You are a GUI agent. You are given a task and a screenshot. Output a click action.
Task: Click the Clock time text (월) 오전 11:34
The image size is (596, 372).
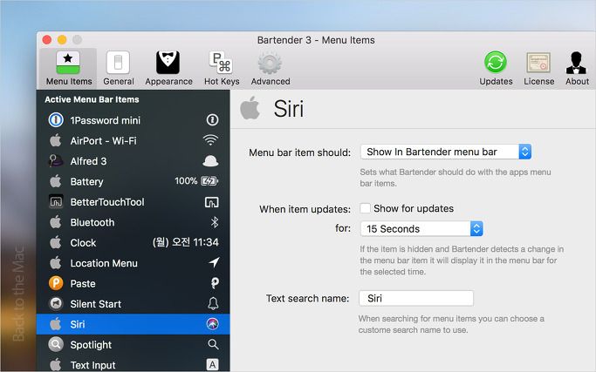tap(186, 242)
